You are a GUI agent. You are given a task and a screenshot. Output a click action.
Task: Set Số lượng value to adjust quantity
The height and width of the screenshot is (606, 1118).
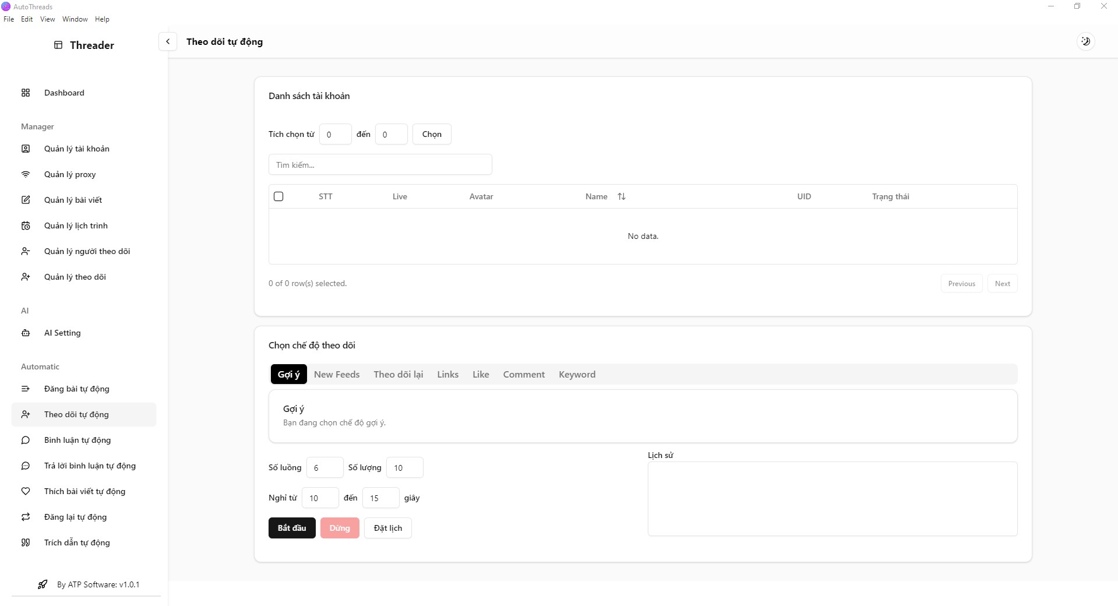coord(404,467)
